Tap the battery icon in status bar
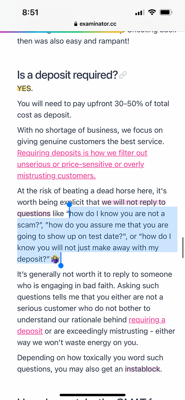 (166, 12)
